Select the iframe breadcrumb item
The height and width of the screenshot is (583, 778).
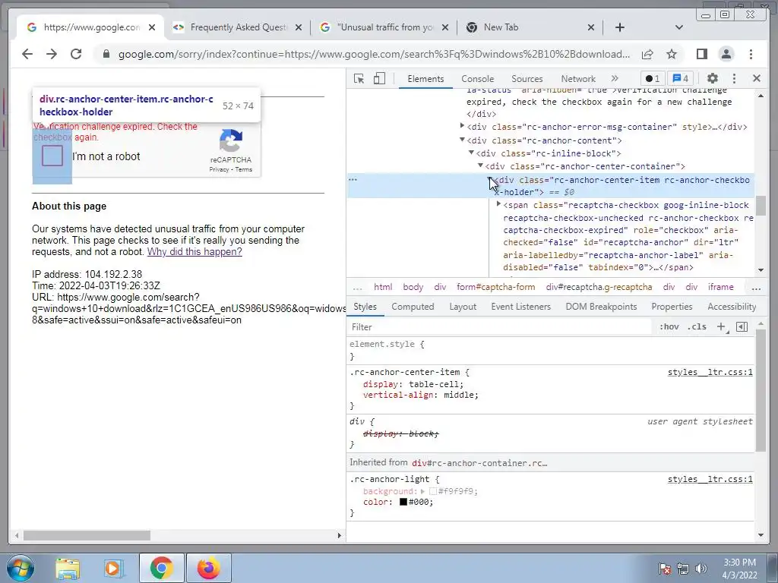(720, 287)
